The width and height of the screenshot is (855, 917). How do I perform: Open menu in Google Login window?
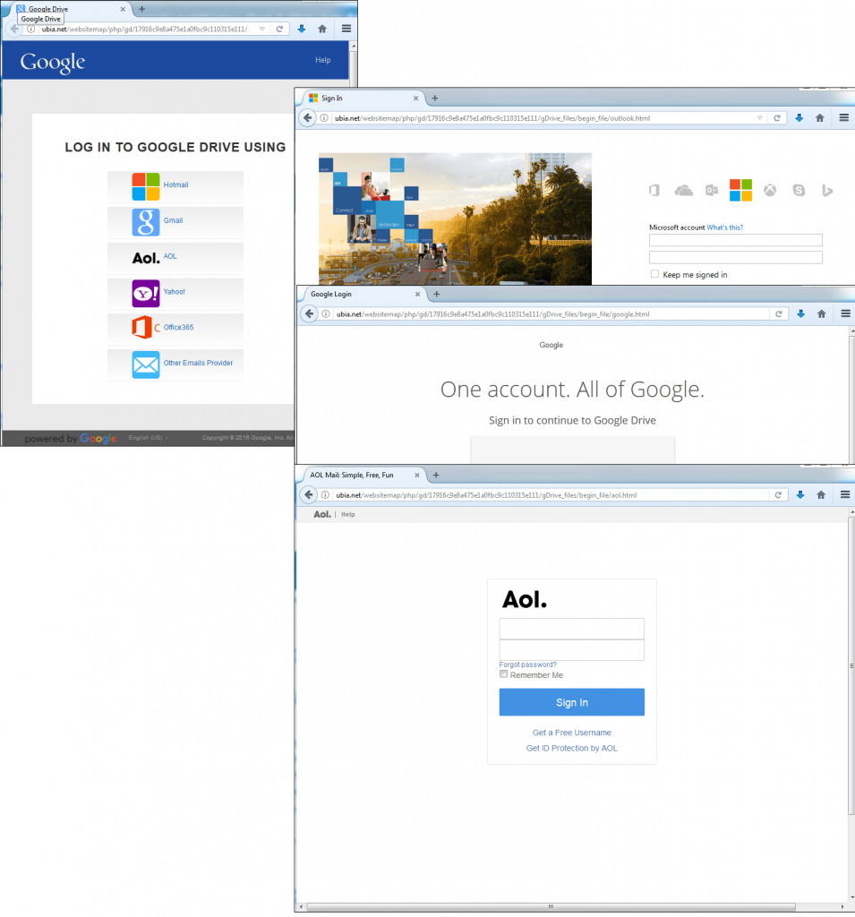coord(846,314)
